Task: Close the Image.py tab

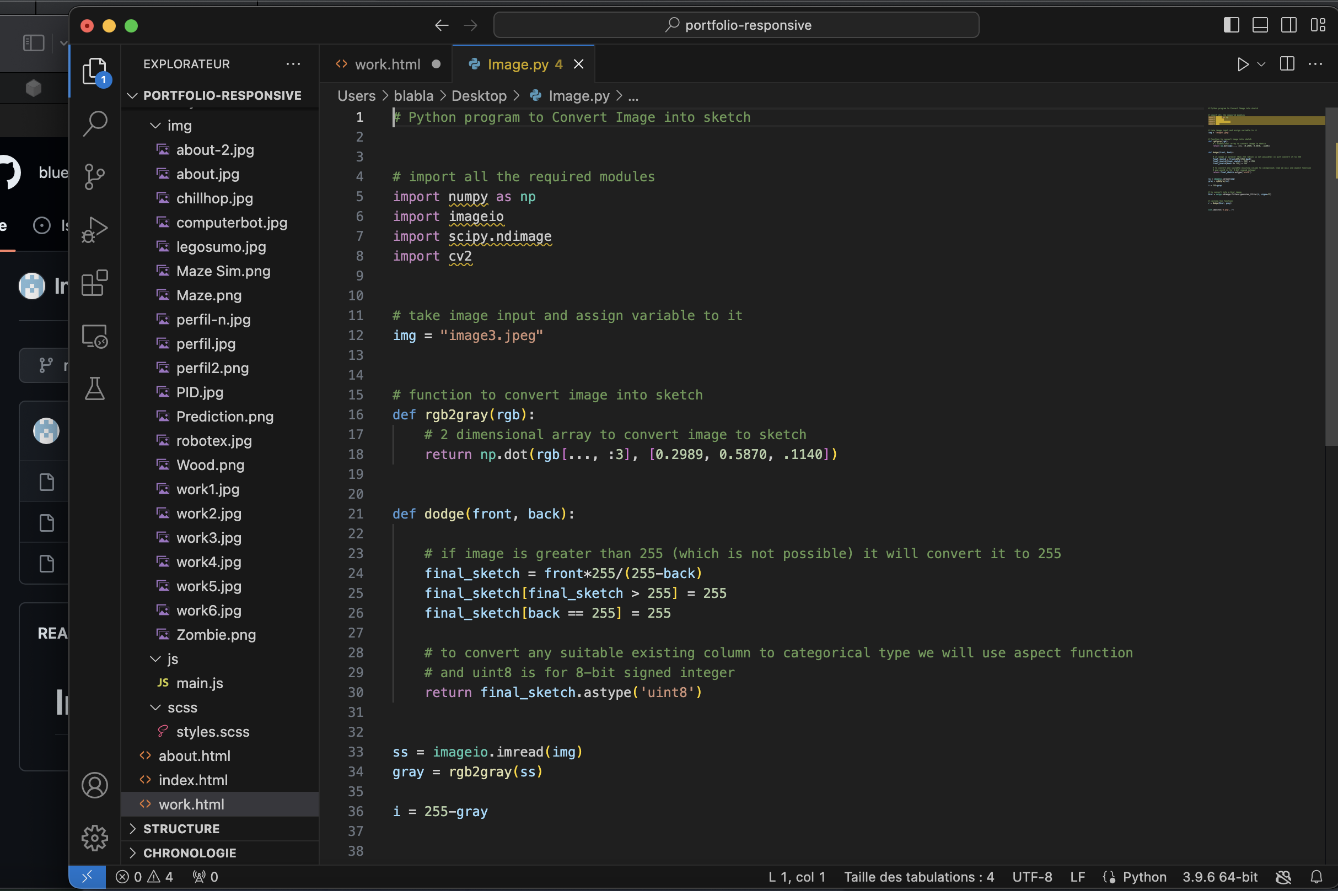Action: (579, 64)
